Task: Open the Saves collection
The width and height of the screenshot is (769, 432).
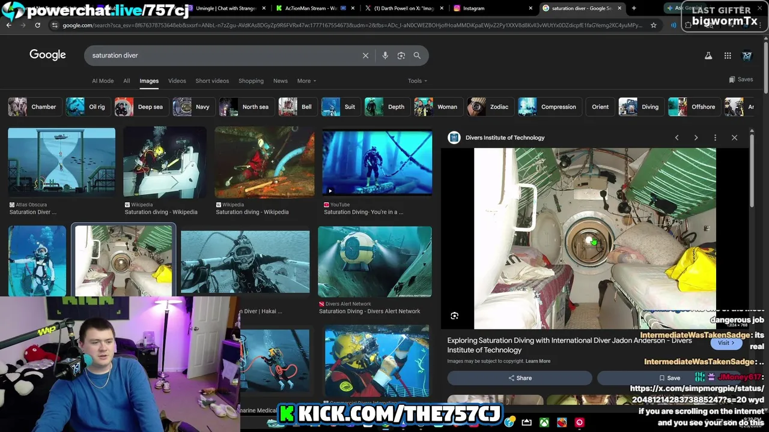Action: [x=741, y=79]
